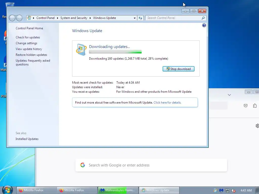The height and width of the screenshot is (194, 259).
Task: Select Windows Update breadcrumb item
Action: (x=104, y=18)
